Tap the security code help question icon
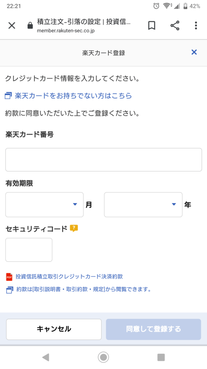Screen dimensions: 207x369 click(x=74, y=228)
